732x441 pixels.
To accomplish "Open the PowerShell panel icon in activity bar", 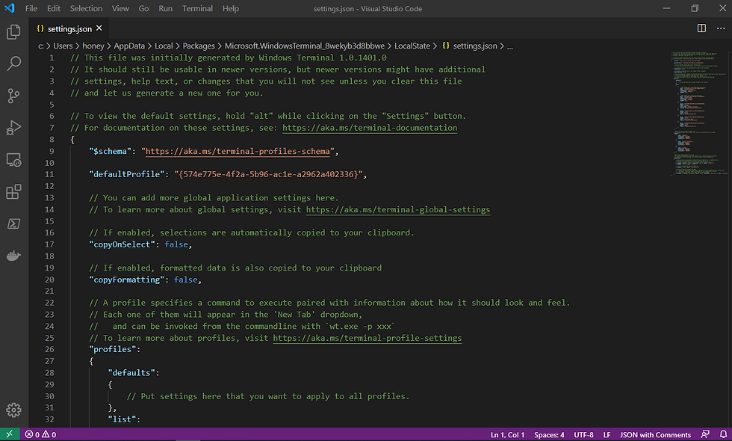I will (13, 223).
